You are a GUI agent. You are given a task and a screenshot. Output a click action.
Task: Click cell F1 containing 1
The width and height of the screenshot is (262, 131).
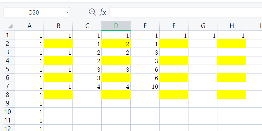174,35
